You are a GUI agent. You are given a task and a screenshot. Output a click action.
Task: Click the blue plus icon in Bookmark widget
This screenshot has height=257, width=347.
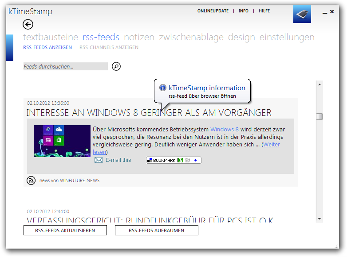(196, 160)
